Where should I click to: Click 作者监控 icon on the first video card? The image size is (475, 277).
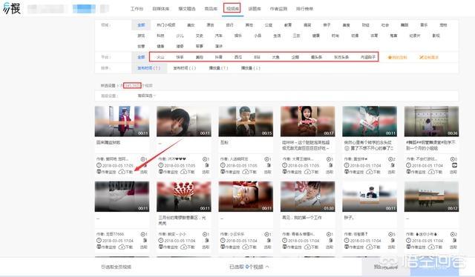(99, 172)
